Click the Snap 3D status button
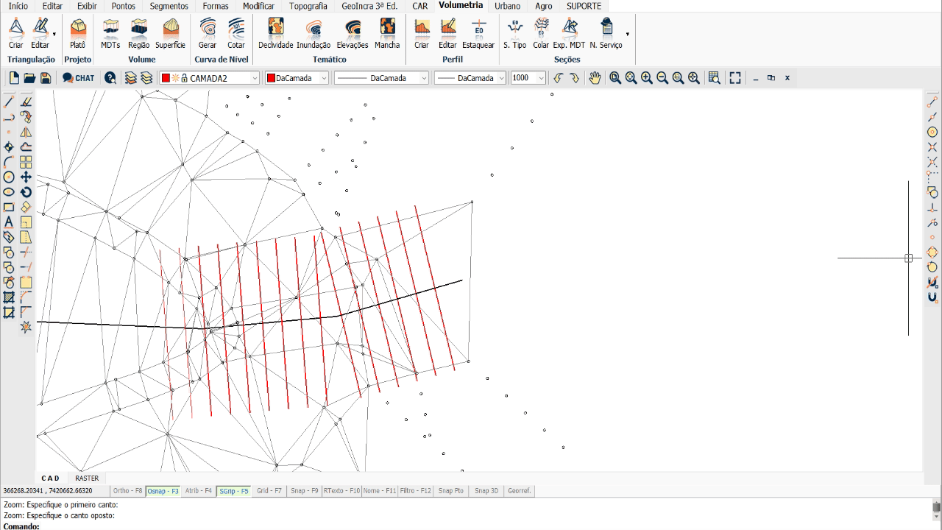The image size is (942, 530). tap(486, 491)
